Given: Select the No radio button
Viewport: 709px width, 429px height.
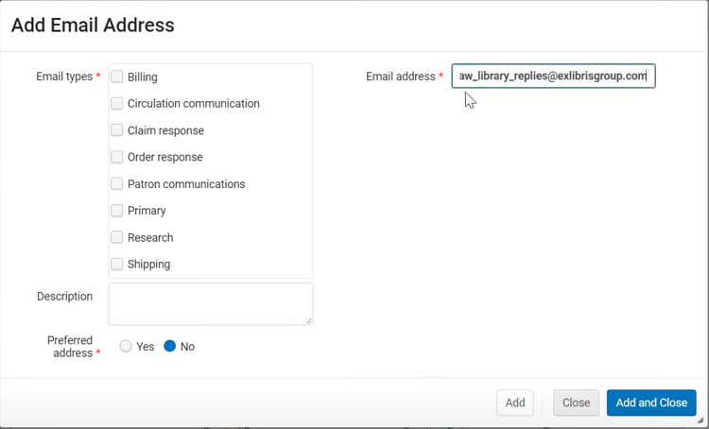Looking at the screenshot, I should coord(170,347).
